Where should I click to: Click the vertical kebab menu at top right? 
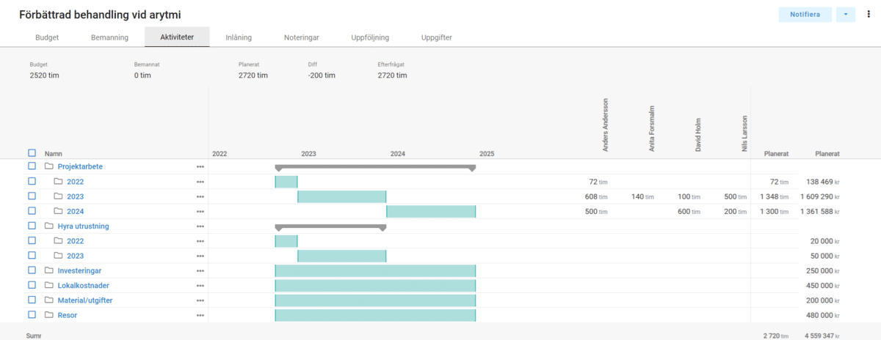point(868,15)
